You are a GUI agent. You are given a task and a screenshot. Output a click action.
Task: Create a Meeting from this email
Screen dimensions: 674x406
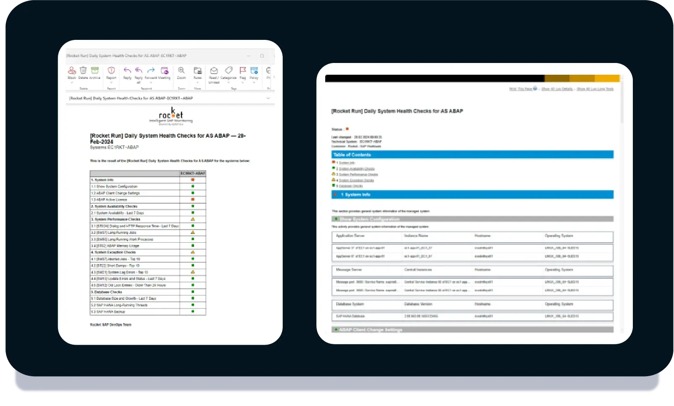(165, 71)
